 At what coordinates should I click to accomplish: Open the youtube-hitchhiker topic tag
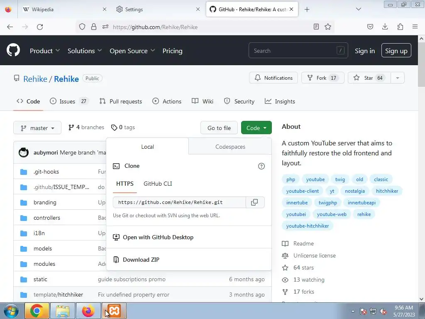(308, 226)
